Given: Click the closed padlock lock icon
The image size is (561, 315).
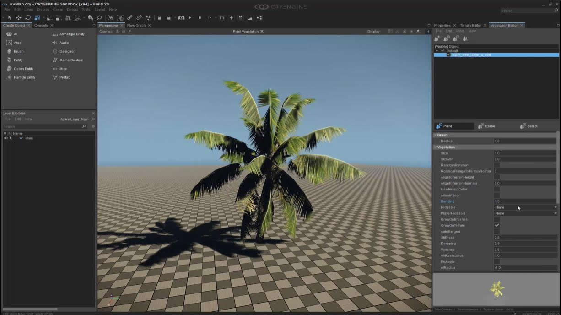Looking at the screenshot, I should 159,18.
